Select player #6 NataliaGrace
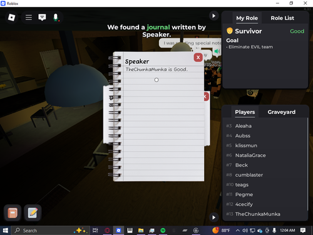 point(265,155)
